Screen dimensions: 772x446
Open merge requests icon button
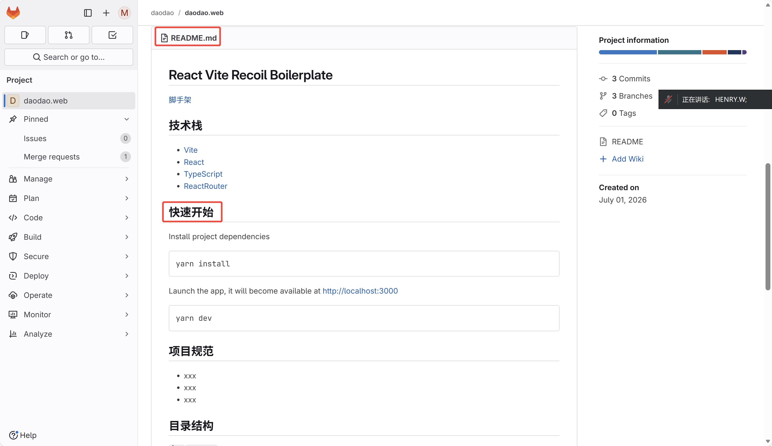point(69,35)
